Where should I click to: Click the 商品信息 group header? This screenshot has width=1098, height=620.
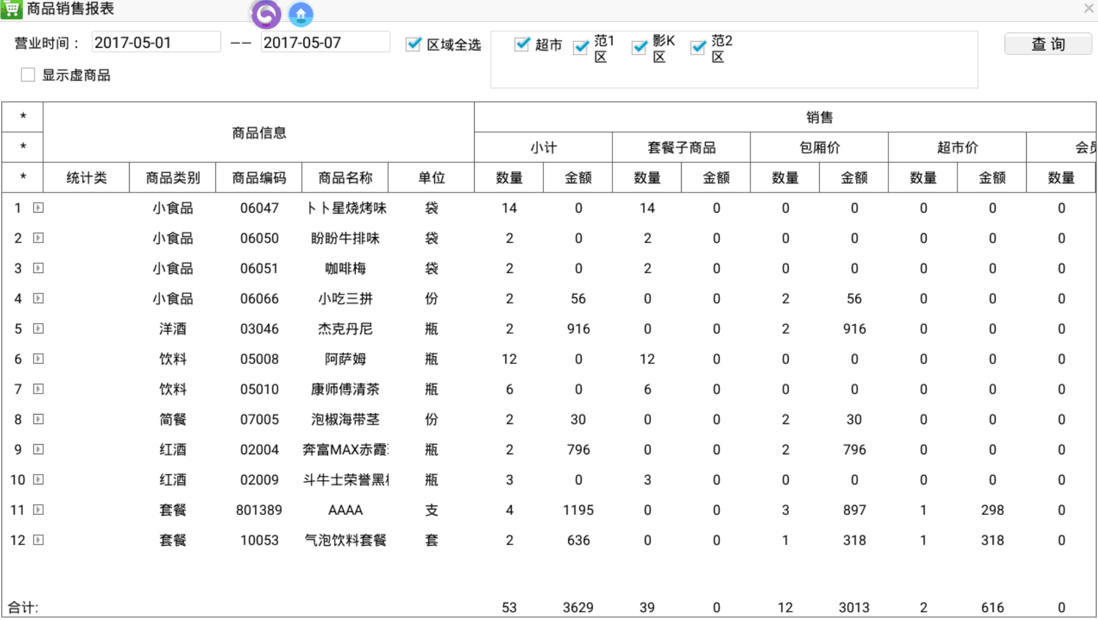259,132
